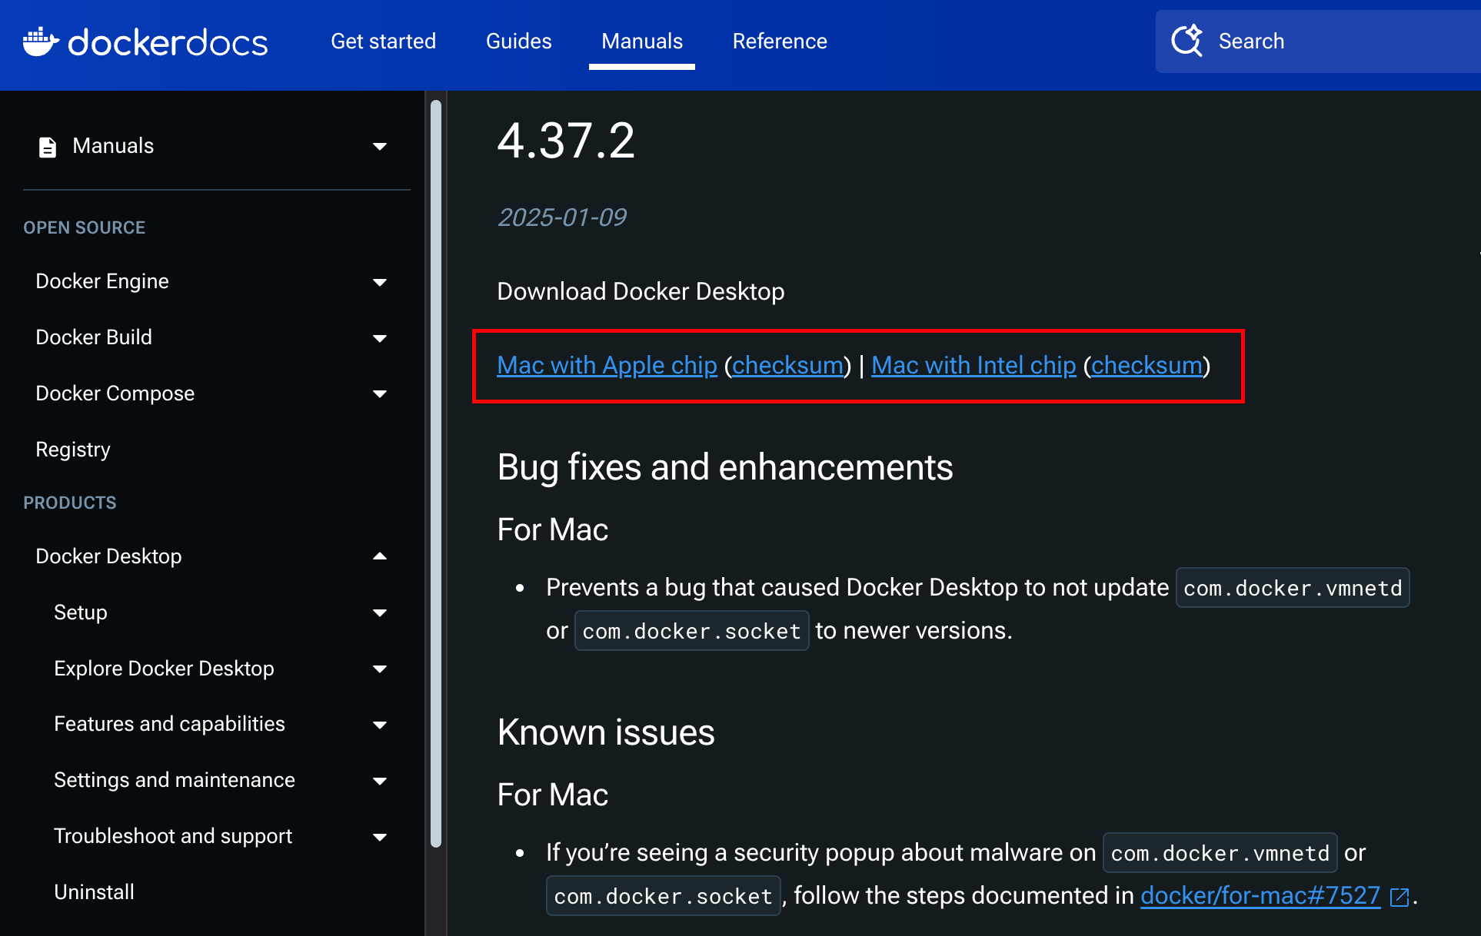
Task: Open Troubleshoot and support sidebar entry
Action: pyautogui.click(x=173, y=836)
